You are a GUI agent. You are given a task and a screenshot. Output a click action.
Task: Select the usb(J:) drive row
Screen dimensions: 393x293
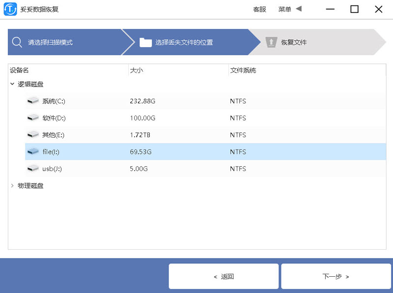click(x=205, y=168)
